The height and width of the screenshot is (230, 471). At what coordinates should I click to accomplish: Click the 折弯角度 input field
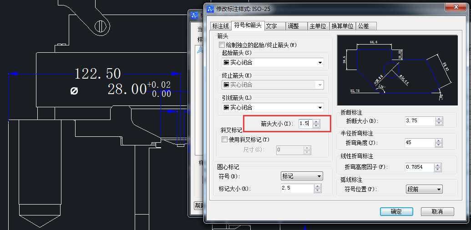pyautogui.click(x=420, y=142)
